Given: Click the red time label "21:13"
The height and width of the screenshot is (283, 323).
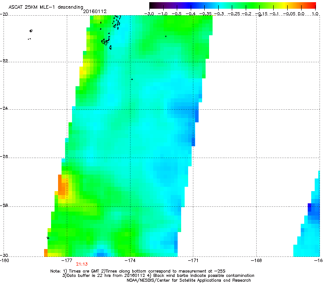Looking at the screenshot, I should (x=82, y=264).
